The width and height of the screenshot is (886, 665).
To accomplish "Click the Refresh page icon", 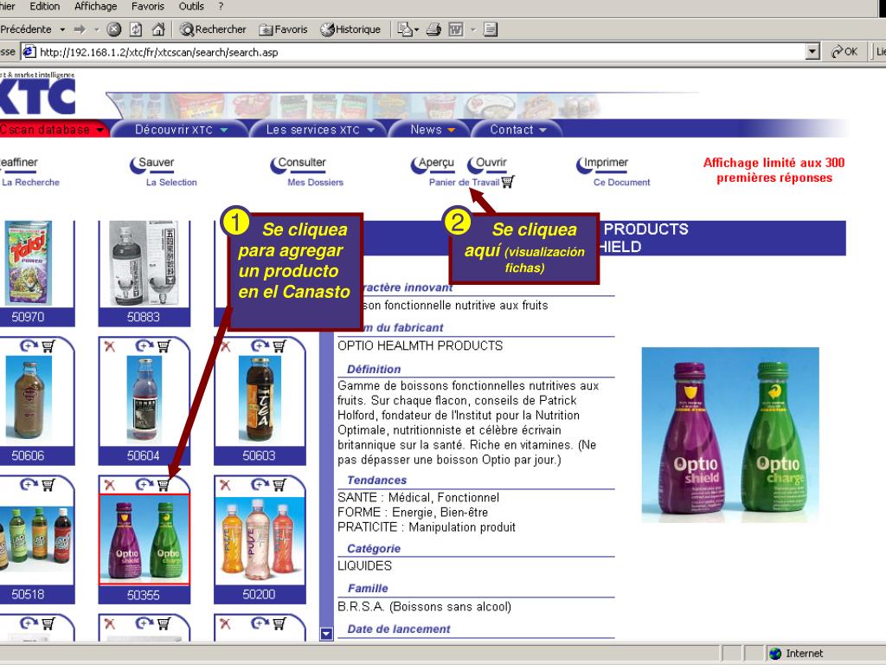I will pyautogui.click(x=136, y=29).
